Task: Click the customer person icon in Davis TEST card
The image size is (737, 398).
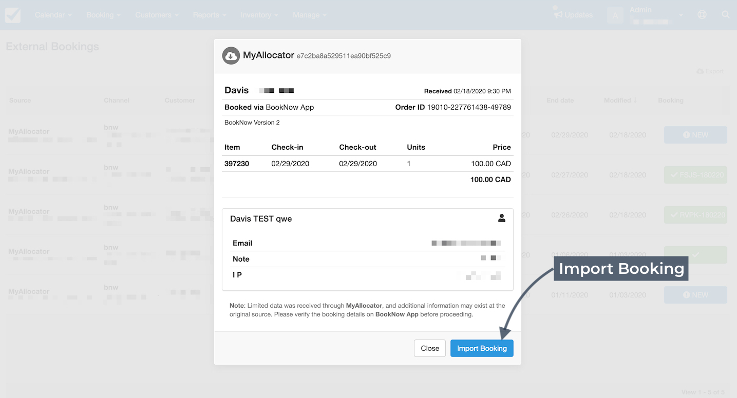Action: (502, 218)
